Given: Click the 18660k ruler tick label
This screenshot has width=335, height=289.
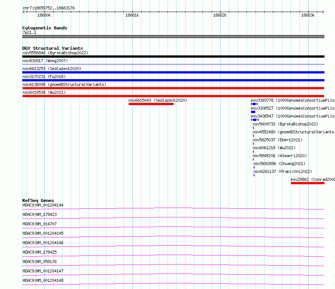Looking at the screenshot, I should 44,15.
